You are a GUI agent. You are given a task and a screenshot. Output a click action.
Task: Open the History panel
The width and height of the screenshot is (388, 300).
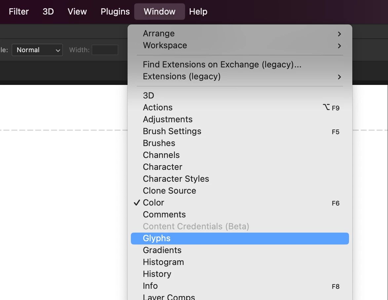tap(157, 274)
